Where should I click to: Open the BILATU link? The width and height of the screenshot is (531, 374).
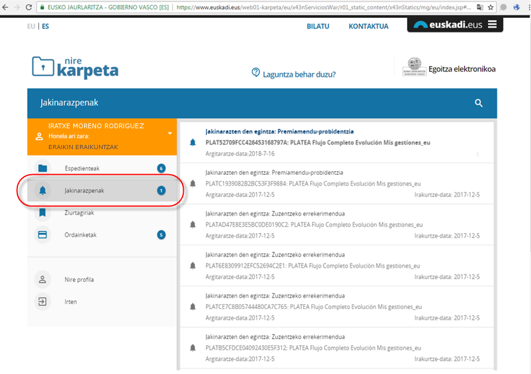click(x=317, y=26)
